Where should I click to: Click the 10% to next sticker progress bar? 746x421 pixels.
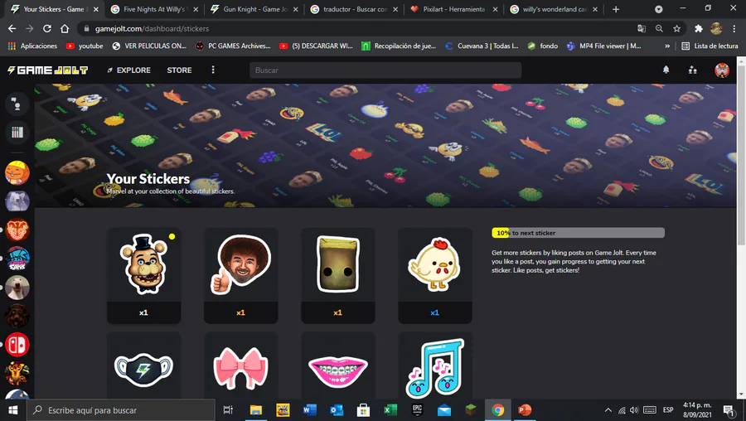(578, 233)
